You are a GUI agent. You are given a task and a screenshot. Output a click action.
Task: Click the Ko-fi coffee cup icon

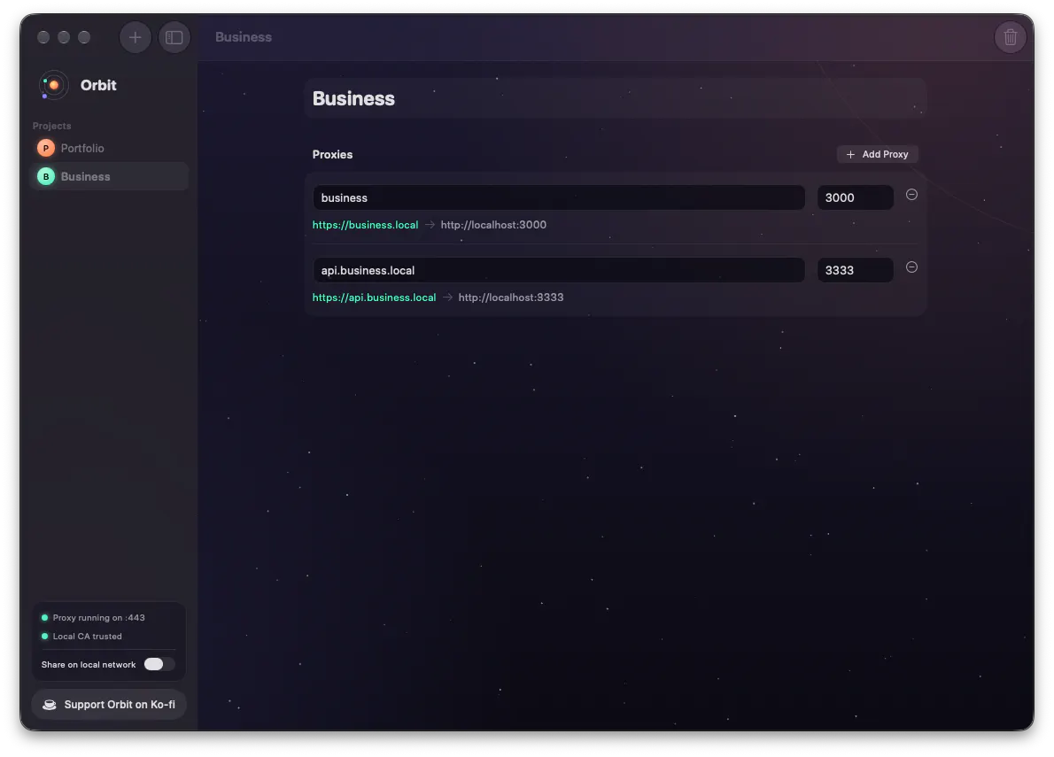[x=50, y=705]
